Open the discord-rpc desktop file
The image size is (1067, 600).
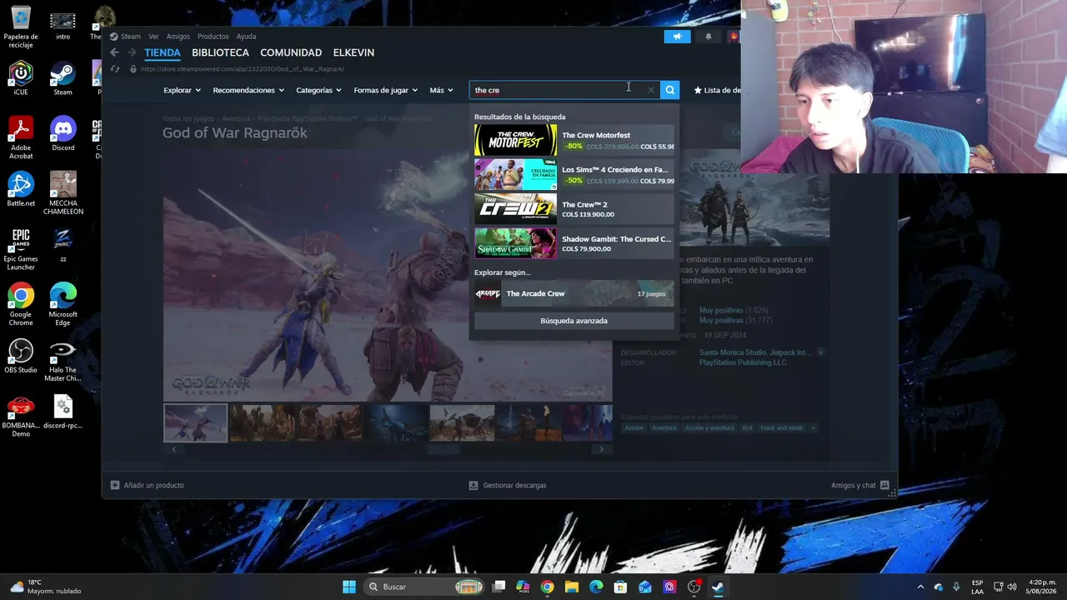[x=63, y=412]
